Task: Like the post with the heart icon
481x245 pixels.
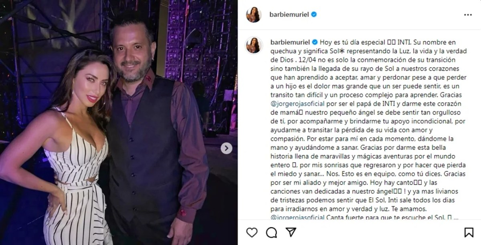Action: click(251, 232)
